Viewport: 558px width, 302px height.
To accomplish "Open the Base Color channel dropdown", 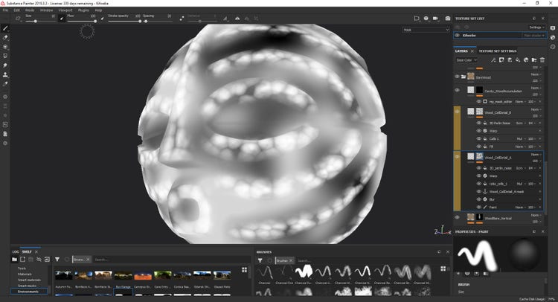I will (x=466, y=60).
